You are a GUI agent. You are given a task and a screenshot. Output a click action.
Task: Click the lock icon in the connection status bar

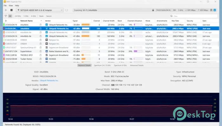(153, 10)
